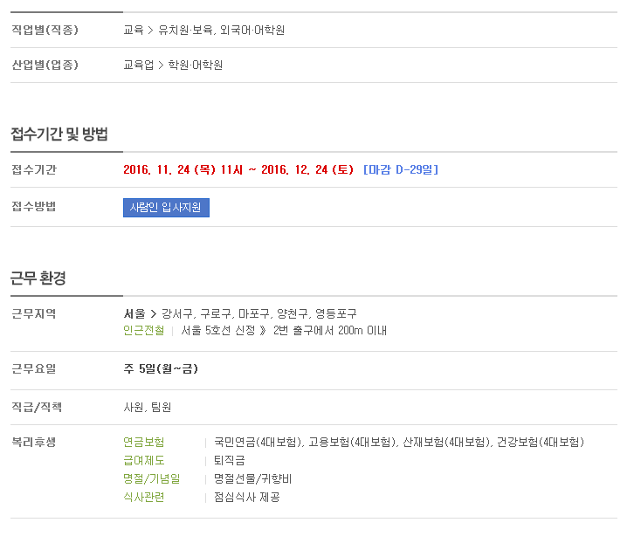Click the 식사관련 benefit category label

144,497
